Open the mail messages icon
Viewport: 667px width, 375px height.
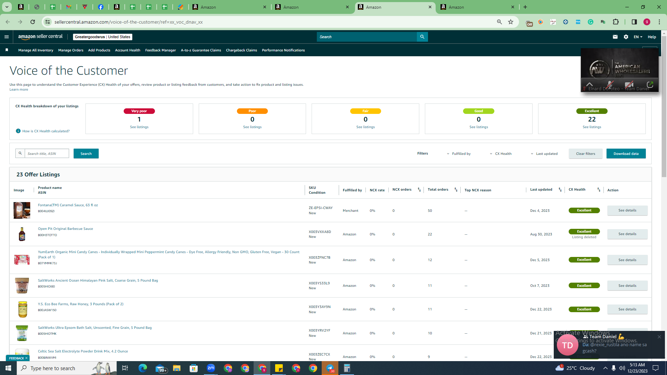[x=615, y=37]
